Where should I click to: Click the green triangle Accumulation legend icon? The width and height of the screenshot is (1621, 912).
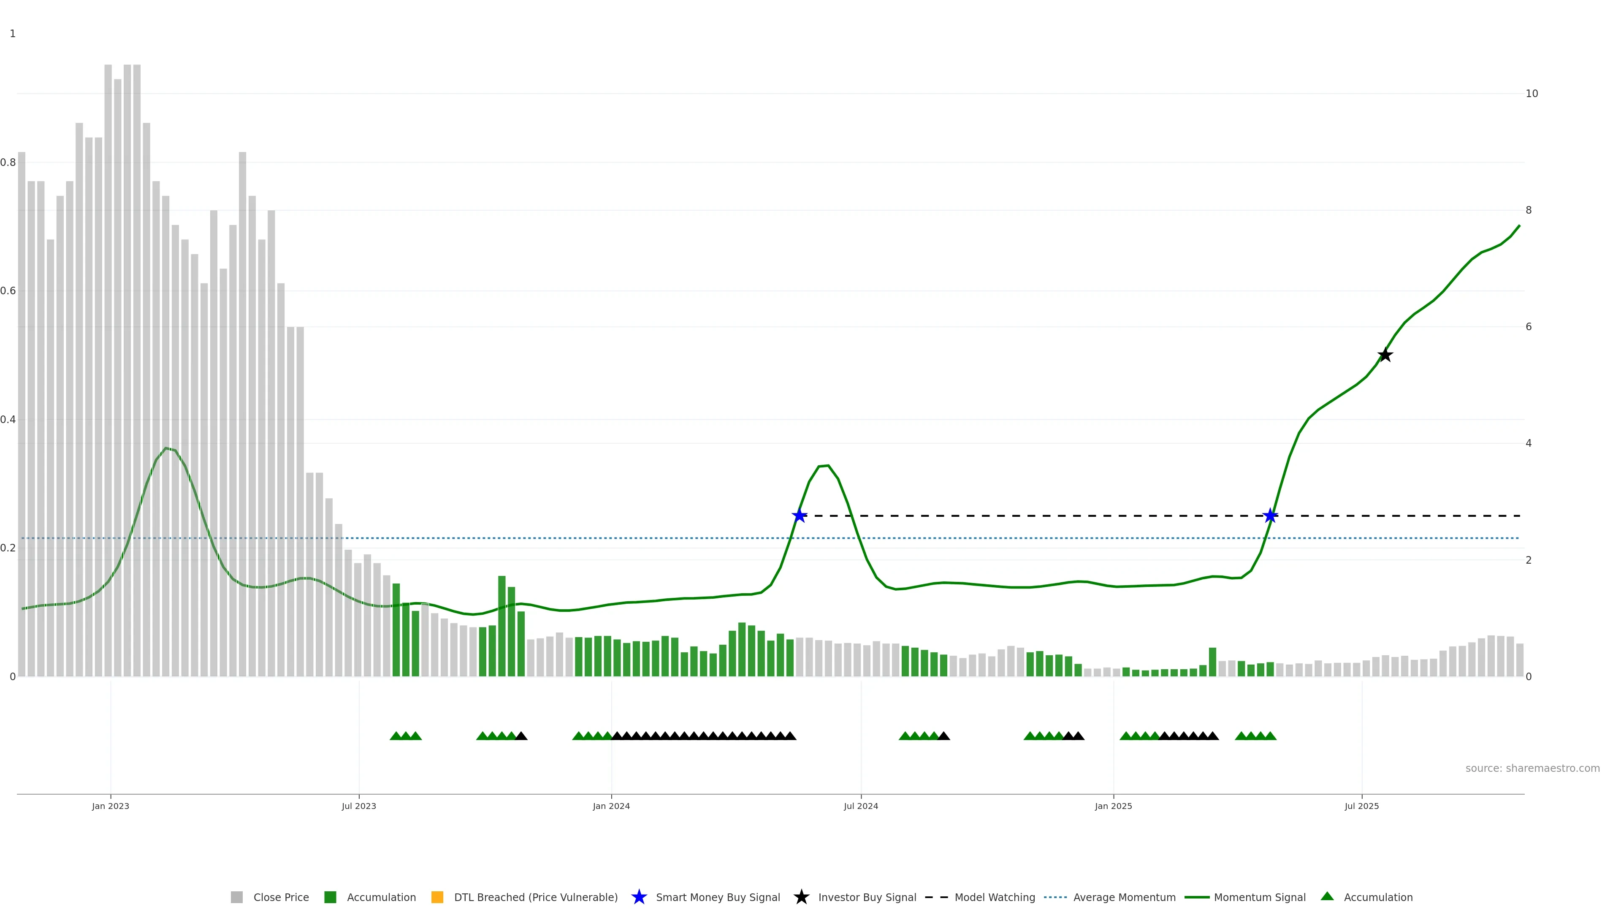click(1327, 896)
